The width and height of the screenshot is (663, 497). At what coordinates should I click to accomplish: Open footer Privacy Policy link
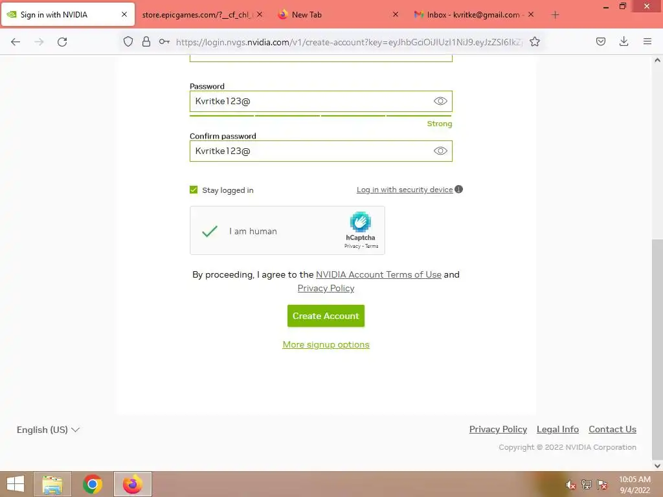click(498, 430)
